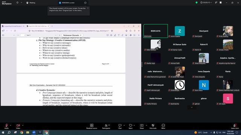
Task: Open audio options arrow beside Audio
Action: [x=11, y=125]
